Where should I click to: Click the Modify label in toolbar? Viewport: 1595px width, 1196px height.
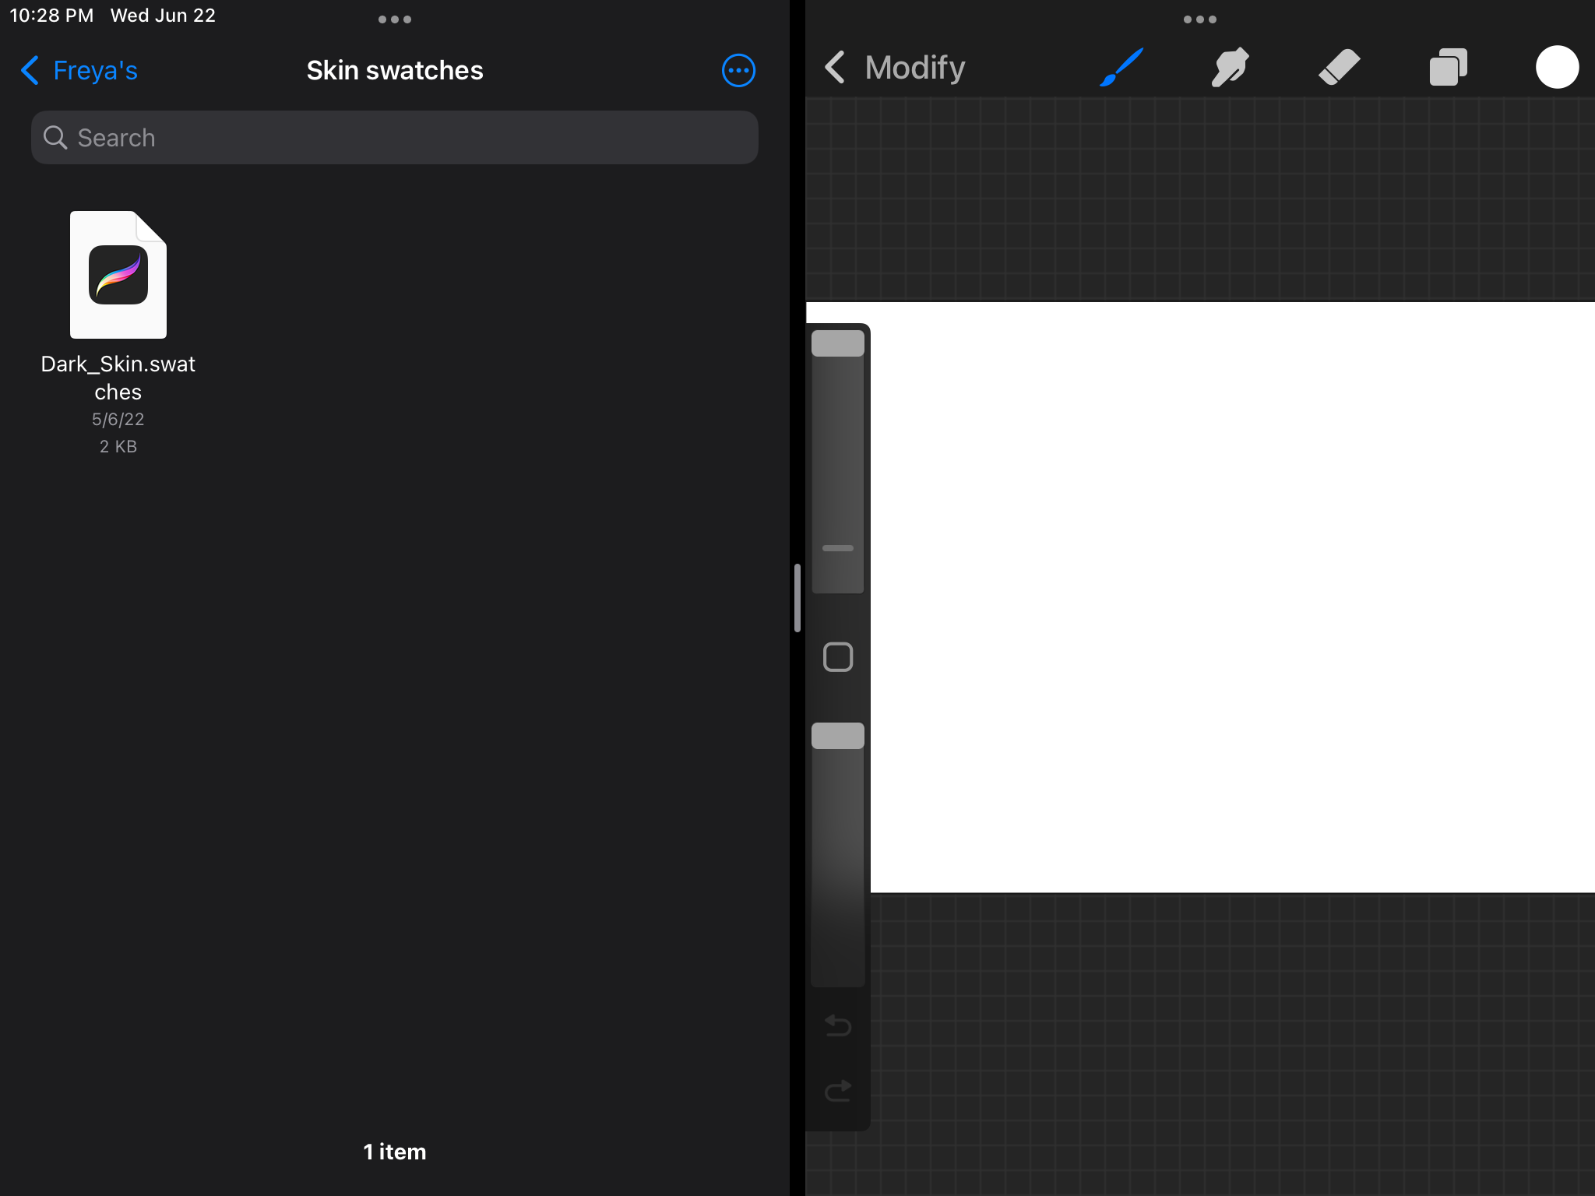tap(915, 68)
